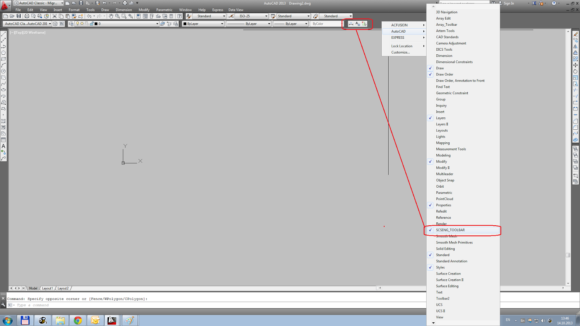
Task: Open the workspace selector dropdown
Action: coord(27,24)
